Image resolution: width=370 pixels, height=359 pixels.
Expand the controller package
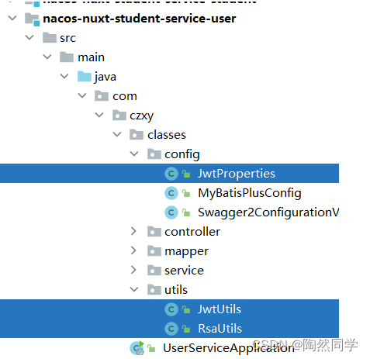tap(133, 231)
